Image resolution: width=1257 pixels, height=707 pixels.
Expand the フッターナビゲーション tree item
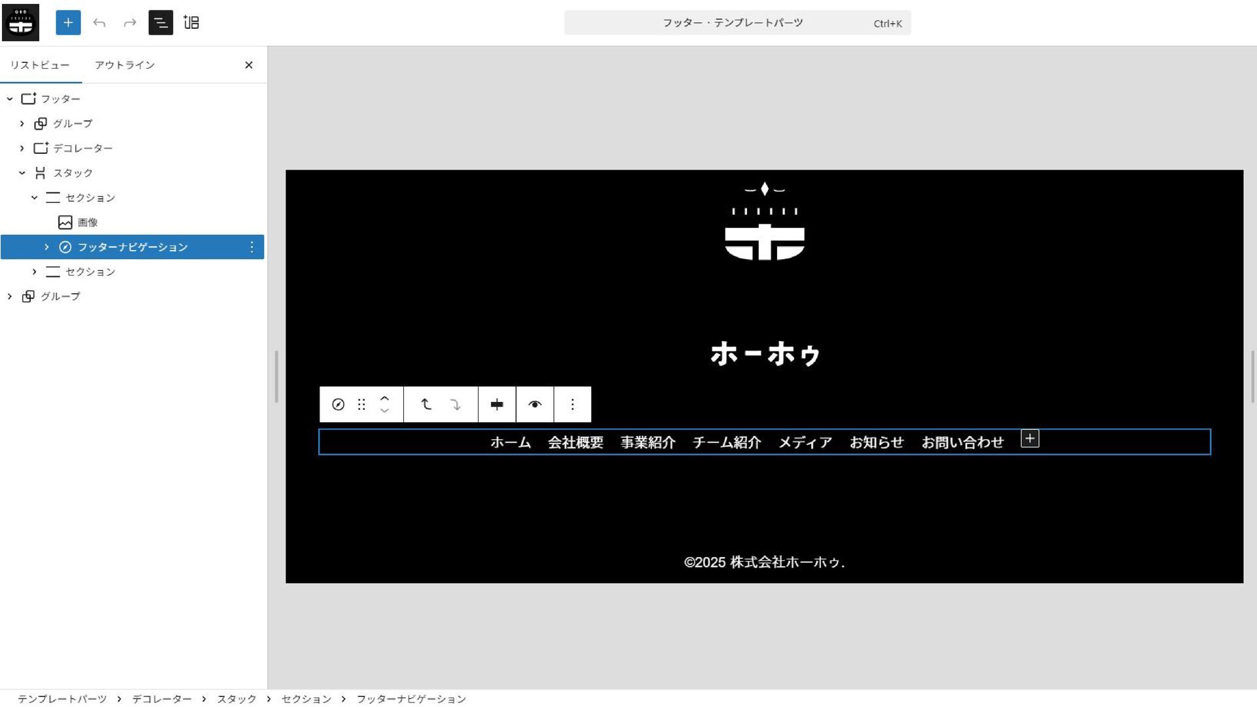(46, 247)
